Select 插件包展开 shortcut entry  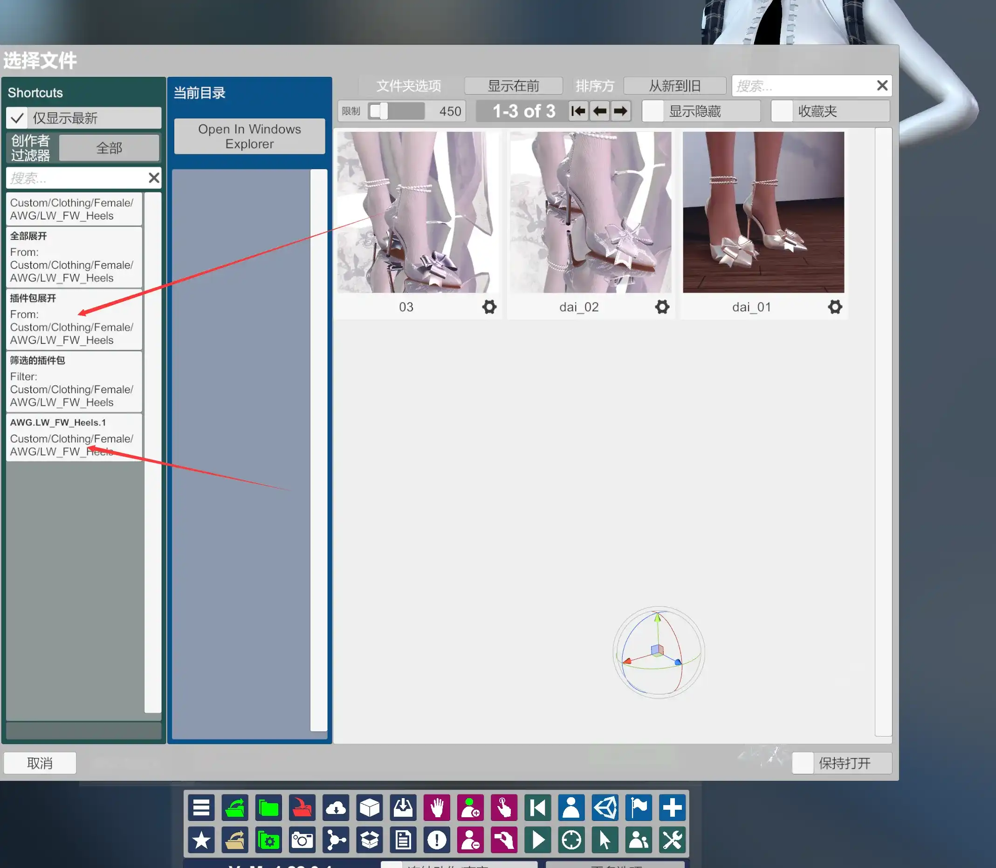click(74, 319)
